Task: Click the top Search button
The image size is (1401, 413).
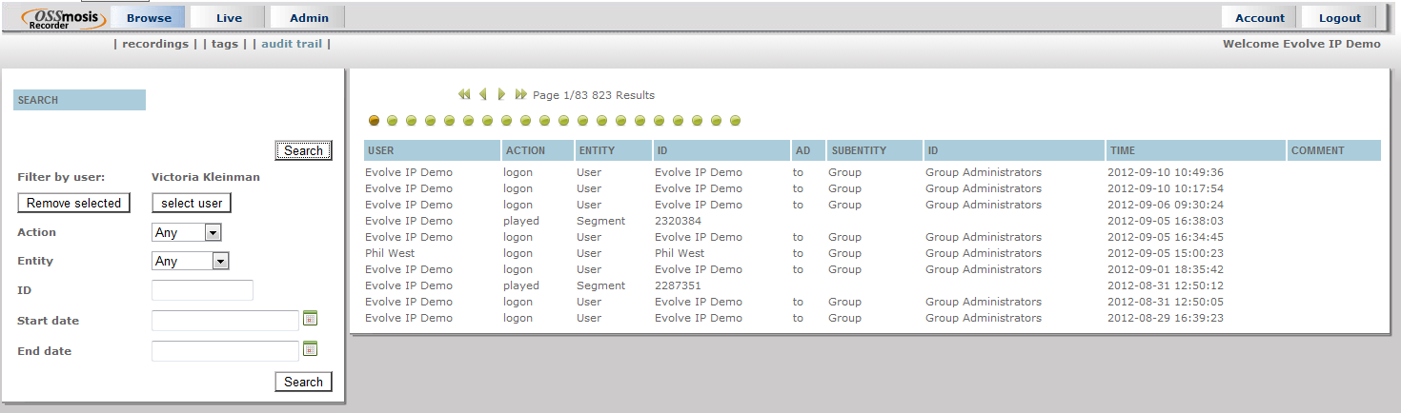Action: coord(303,150)
